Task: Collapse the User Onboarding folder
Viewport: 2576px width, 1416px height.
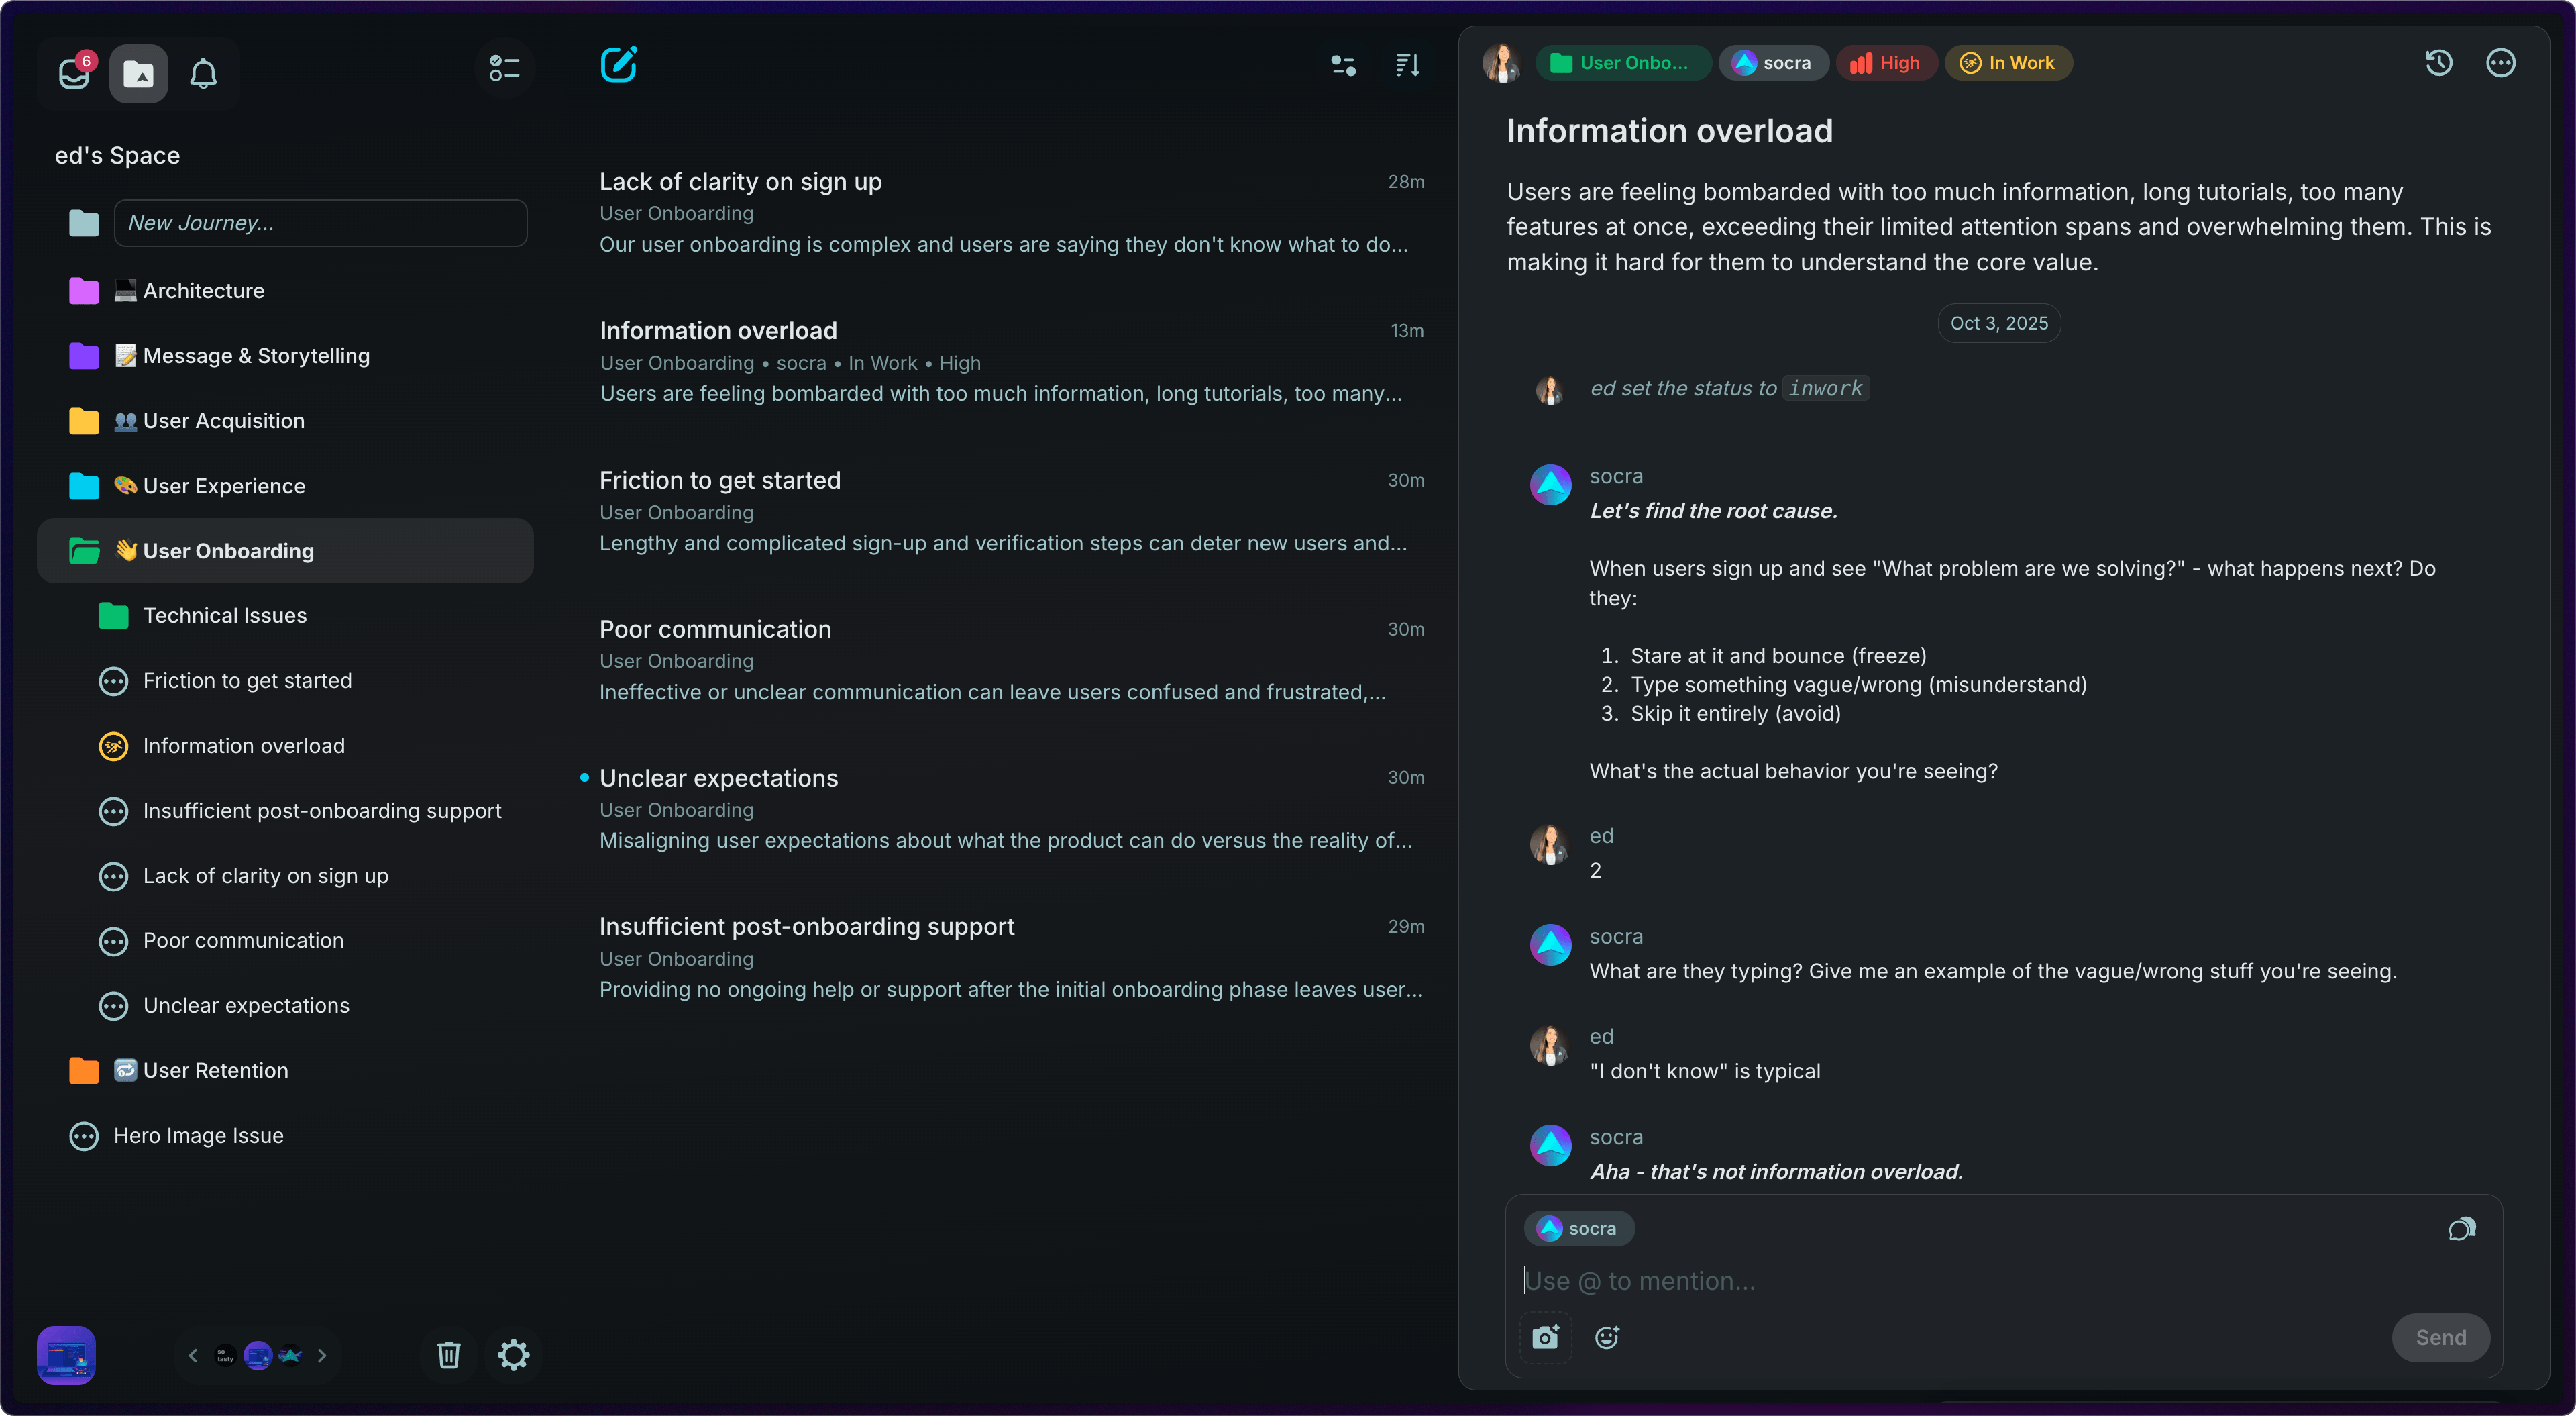Action: 84,550
